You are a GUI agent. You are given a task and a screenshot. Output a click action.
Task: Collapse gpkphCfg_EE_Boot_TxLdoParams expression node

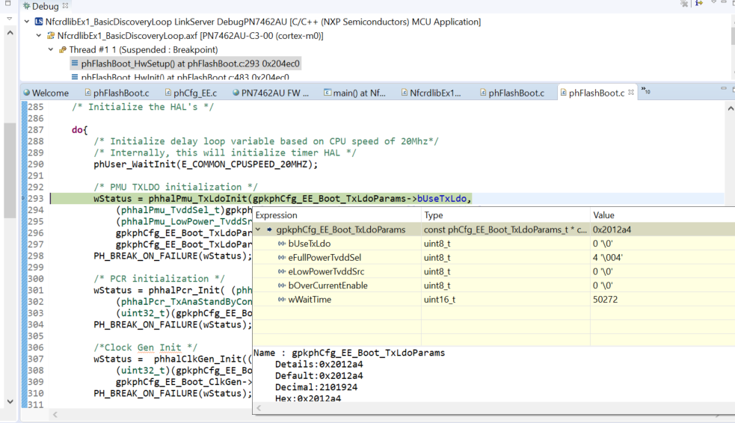(x=258, y=229)
